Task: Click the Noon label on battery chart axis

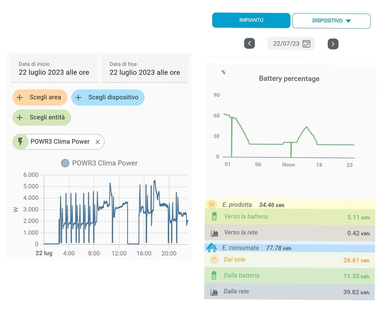Action: [289, 165]
